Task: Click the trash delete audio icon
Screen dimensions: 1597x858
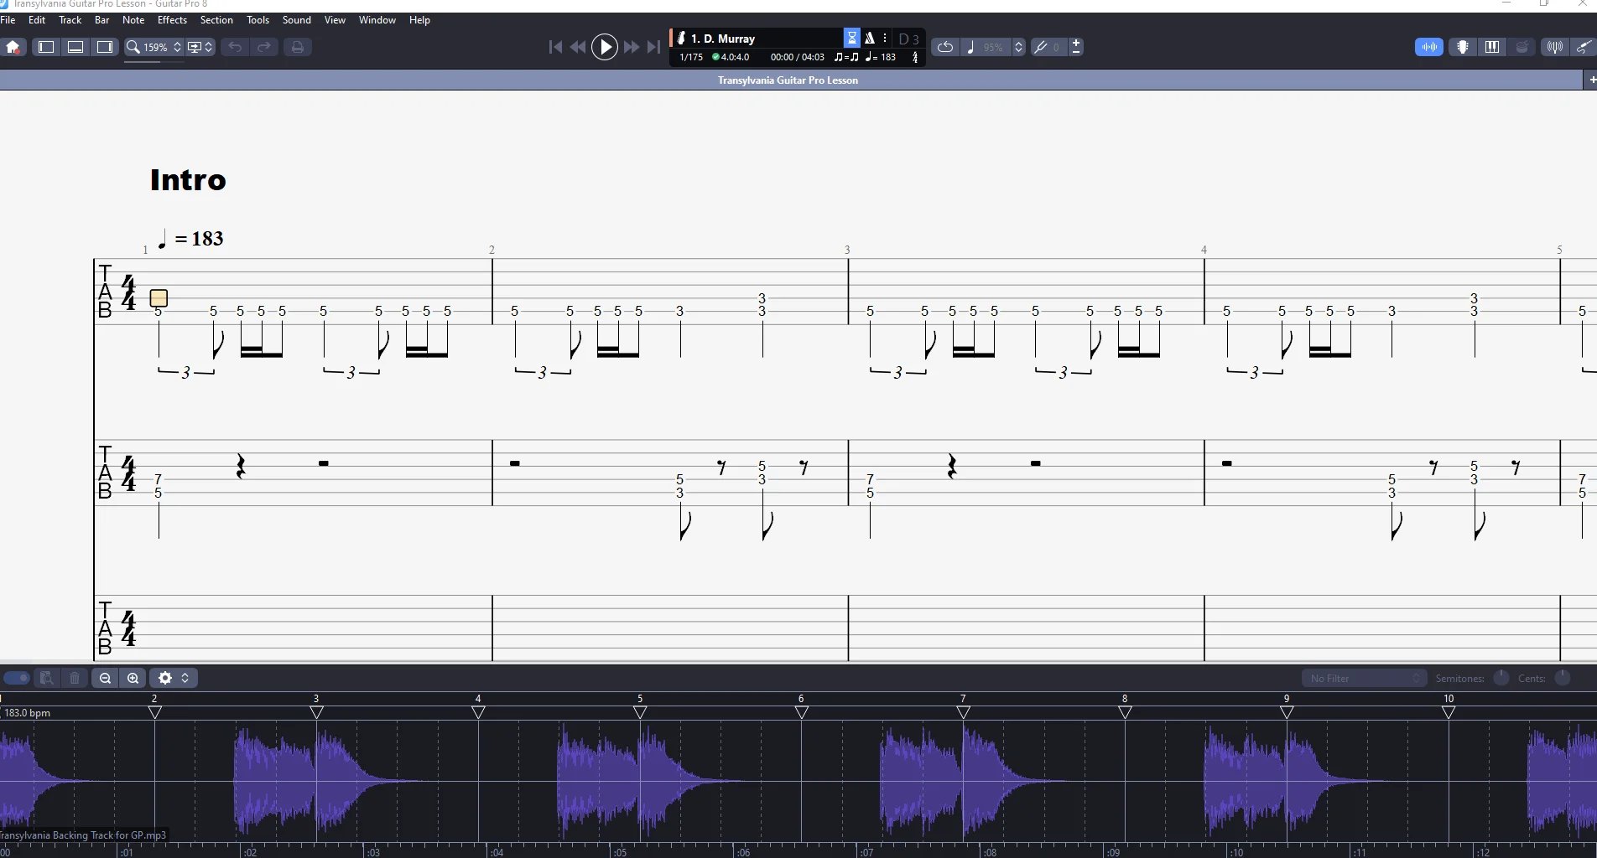Action: click(75, 678)
